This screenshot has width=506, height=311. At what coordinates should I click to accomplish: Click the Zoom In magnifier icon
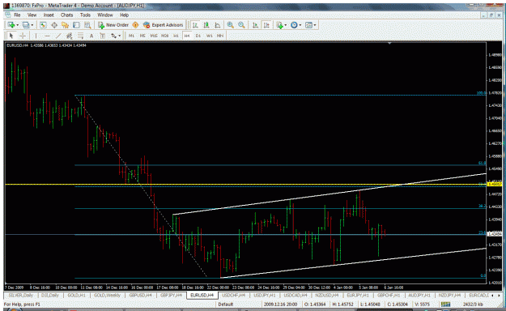[231, 25]
